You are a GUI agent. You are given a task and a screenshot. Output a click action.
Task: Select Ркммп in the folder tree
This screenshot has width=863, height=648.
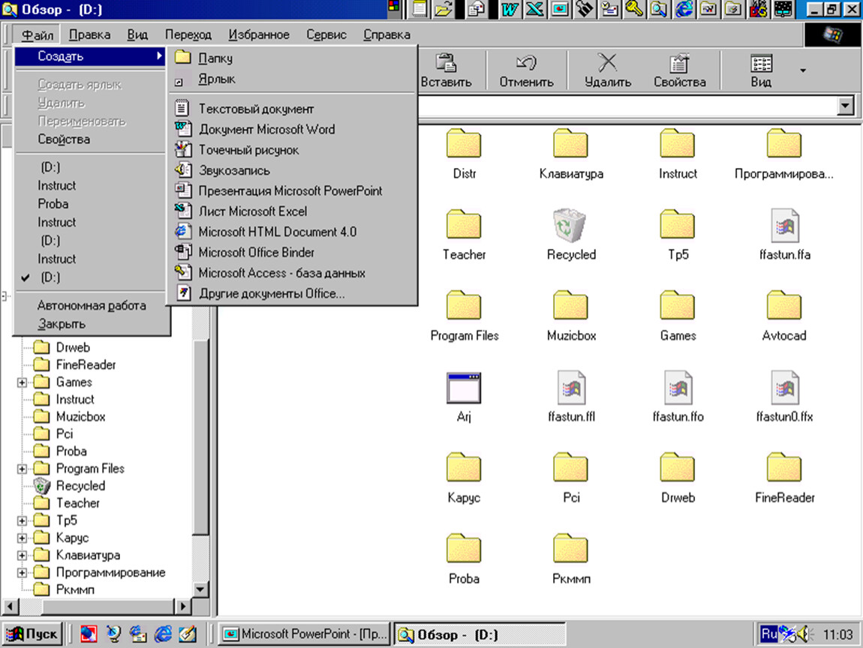click(x=75, y=589)
